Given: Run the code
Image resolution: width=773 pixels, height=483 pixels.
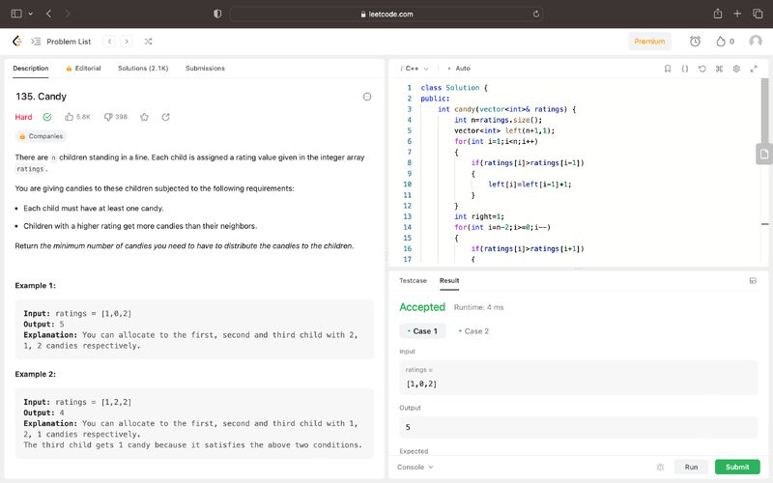Looking at the screenshot, I should point(691,467).
